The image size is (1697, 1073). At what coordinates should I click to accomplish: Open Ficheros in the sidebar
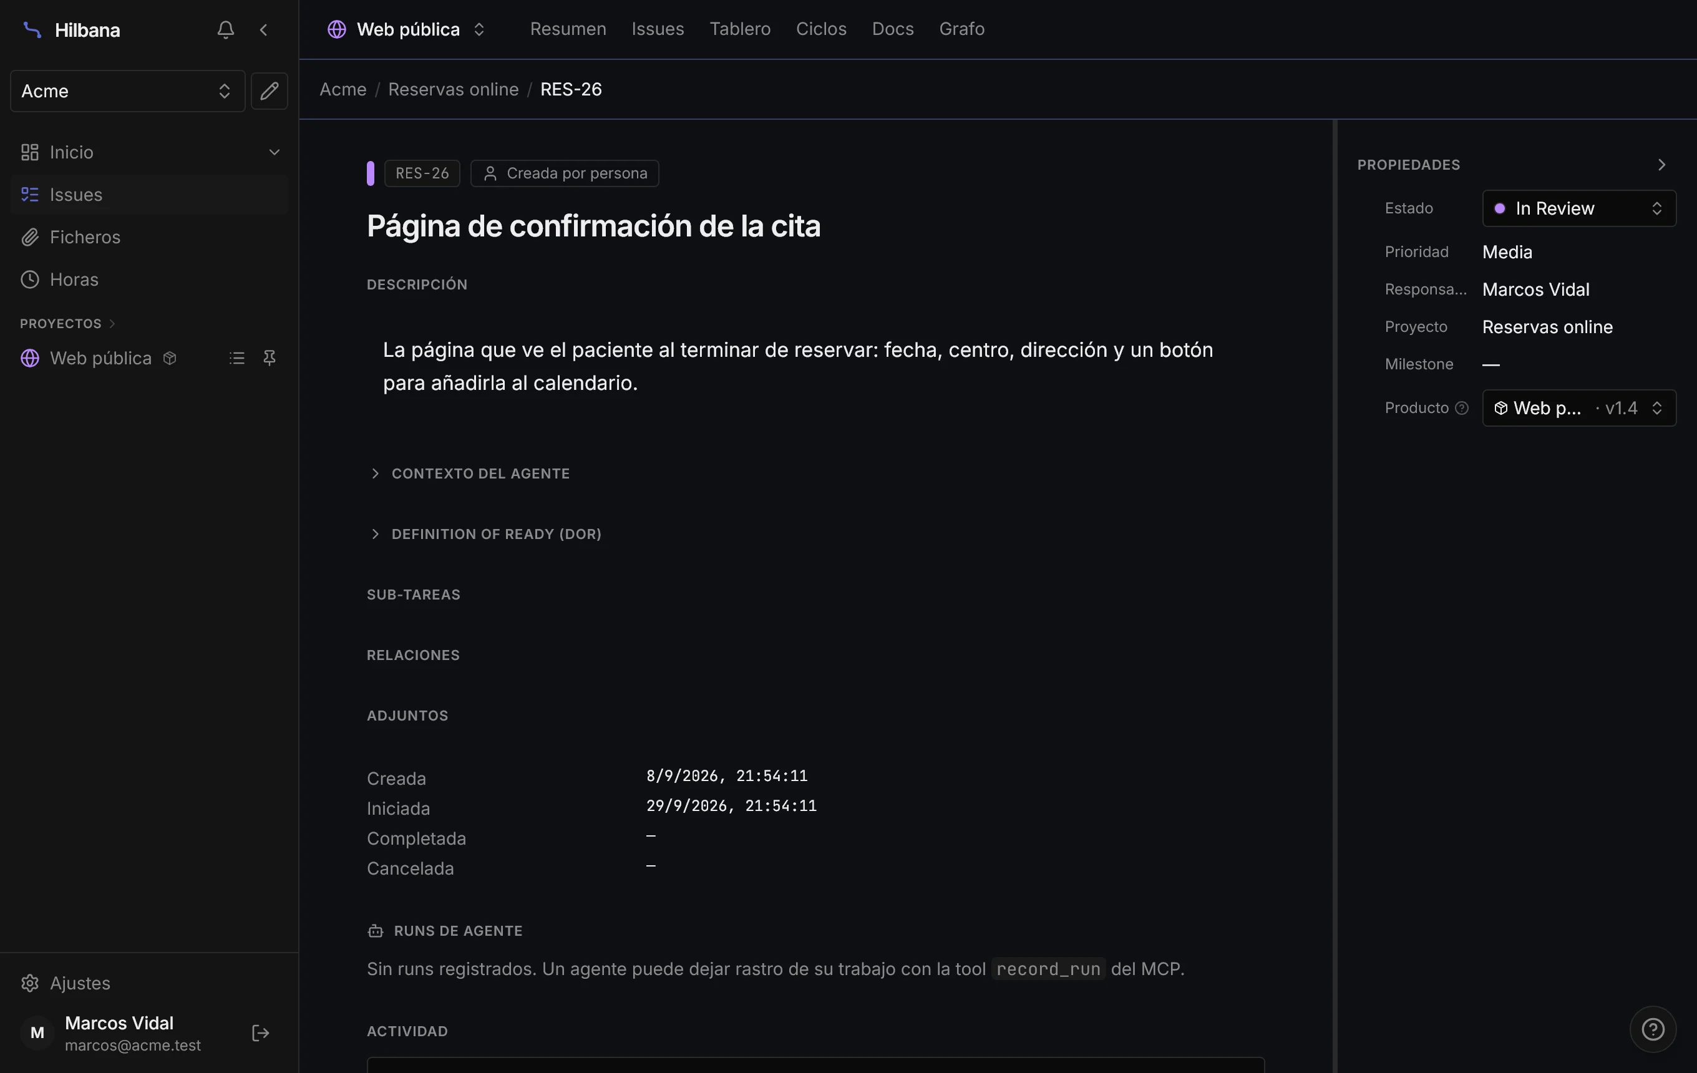tap(149, 238)
